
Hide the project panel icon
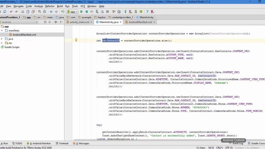(61, 22)
